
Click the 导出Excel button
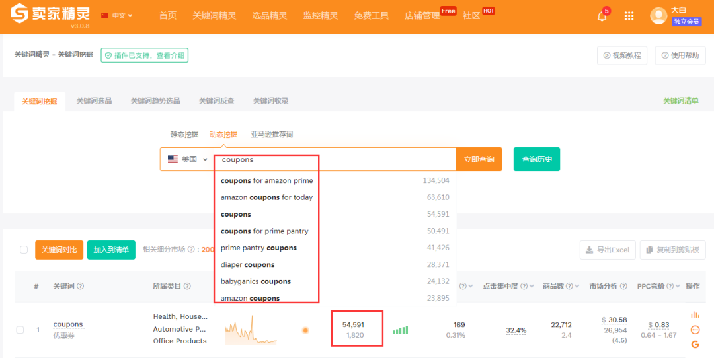pos(608,250)
